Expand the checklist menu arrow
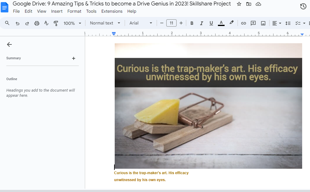 tap(304, 23)
